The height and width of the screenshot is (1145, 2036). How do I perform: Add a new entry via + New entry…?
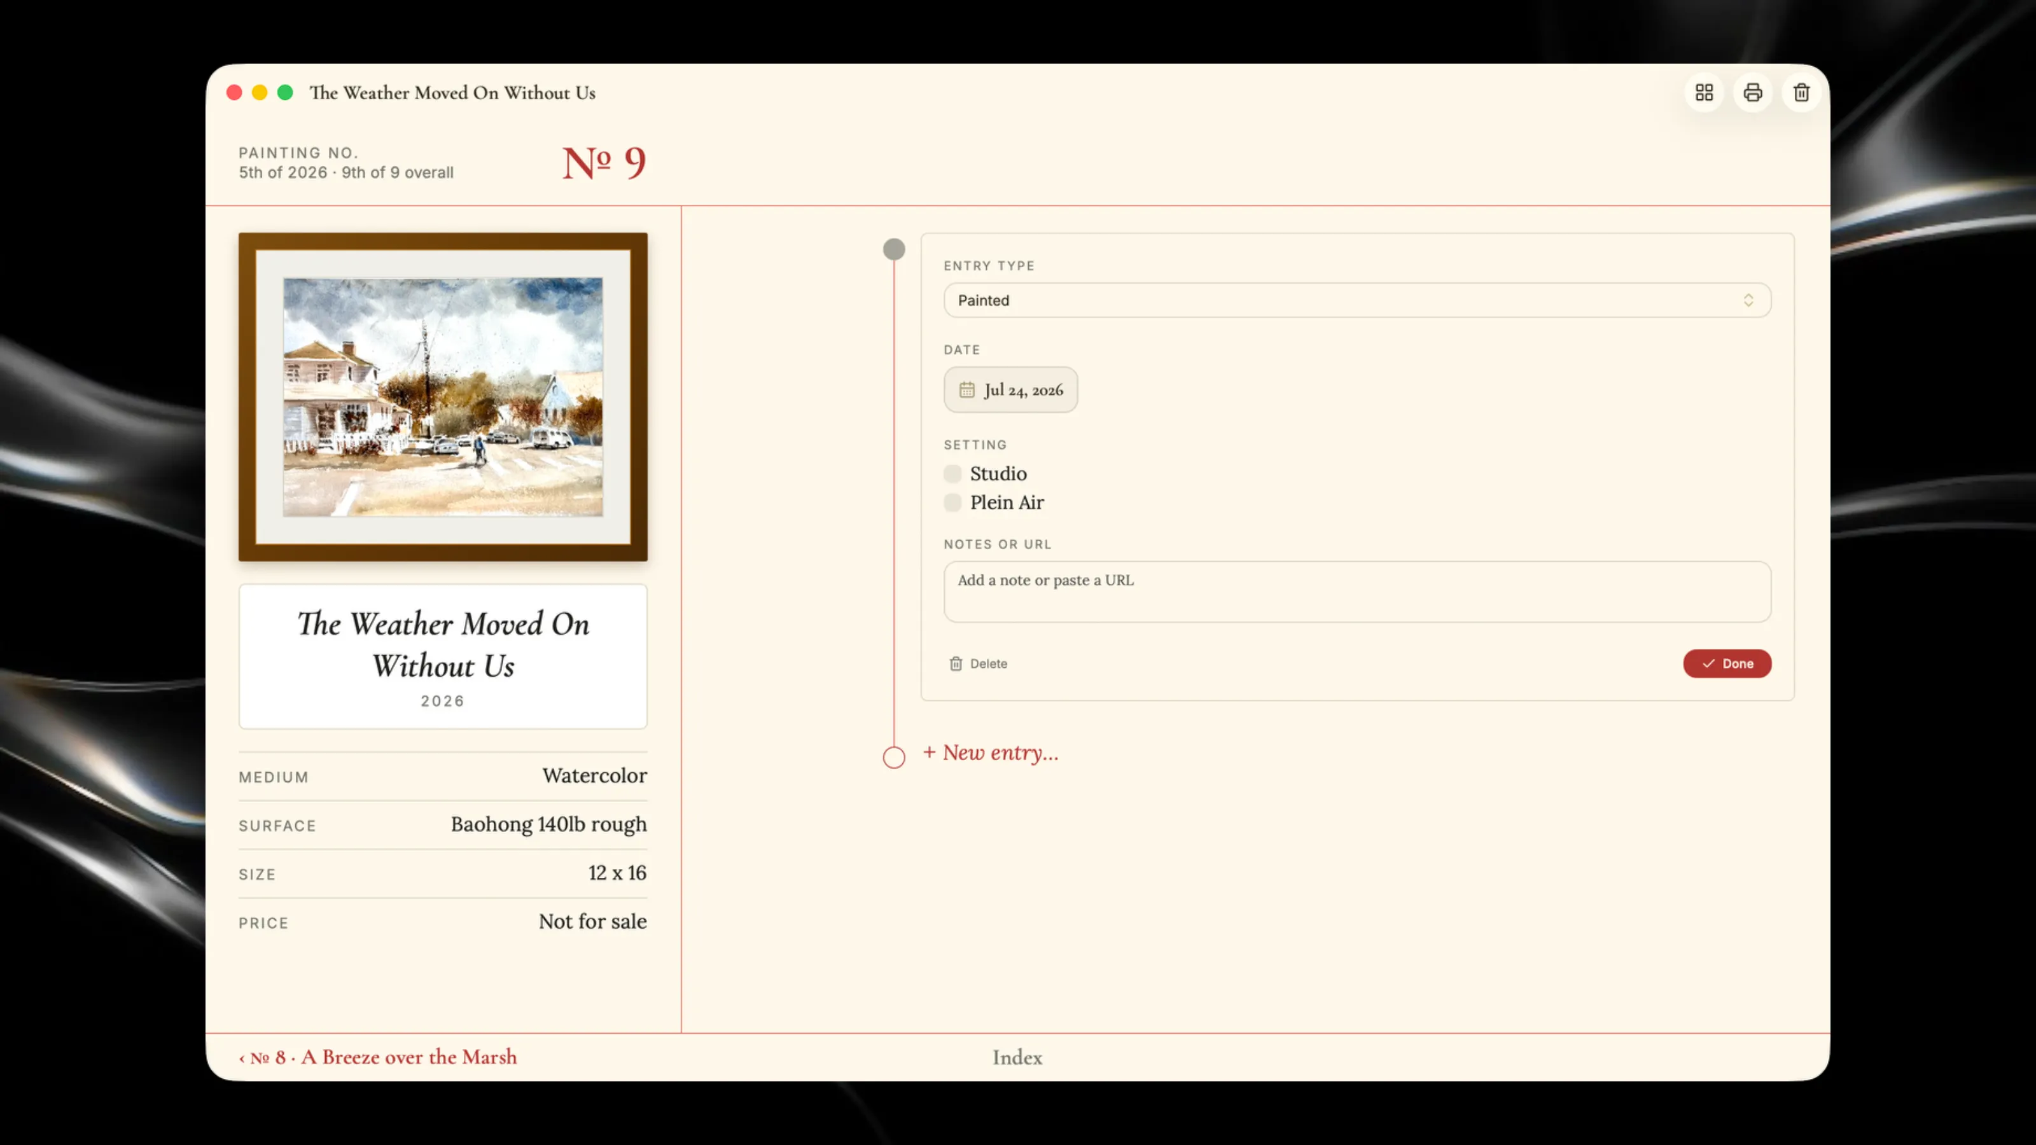(x=991, y=753)
